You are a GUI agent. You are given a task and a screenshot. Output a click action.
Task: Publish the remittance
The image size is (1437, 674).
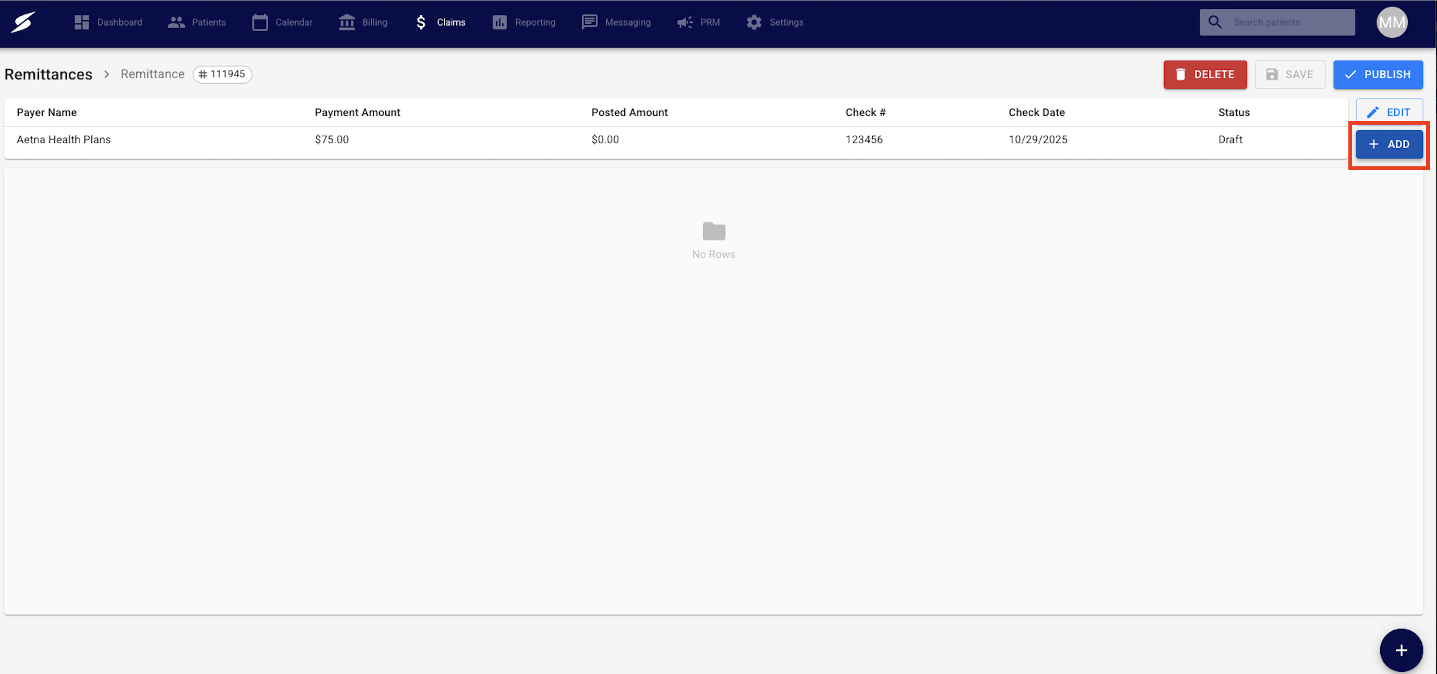click(x=1377, y=75)
